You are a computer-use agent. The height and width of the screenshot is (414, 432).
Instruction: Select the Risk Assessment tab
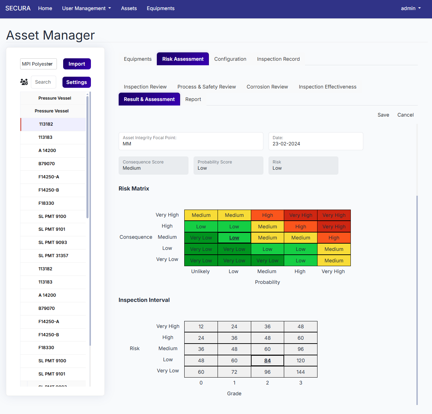(183, 59)
